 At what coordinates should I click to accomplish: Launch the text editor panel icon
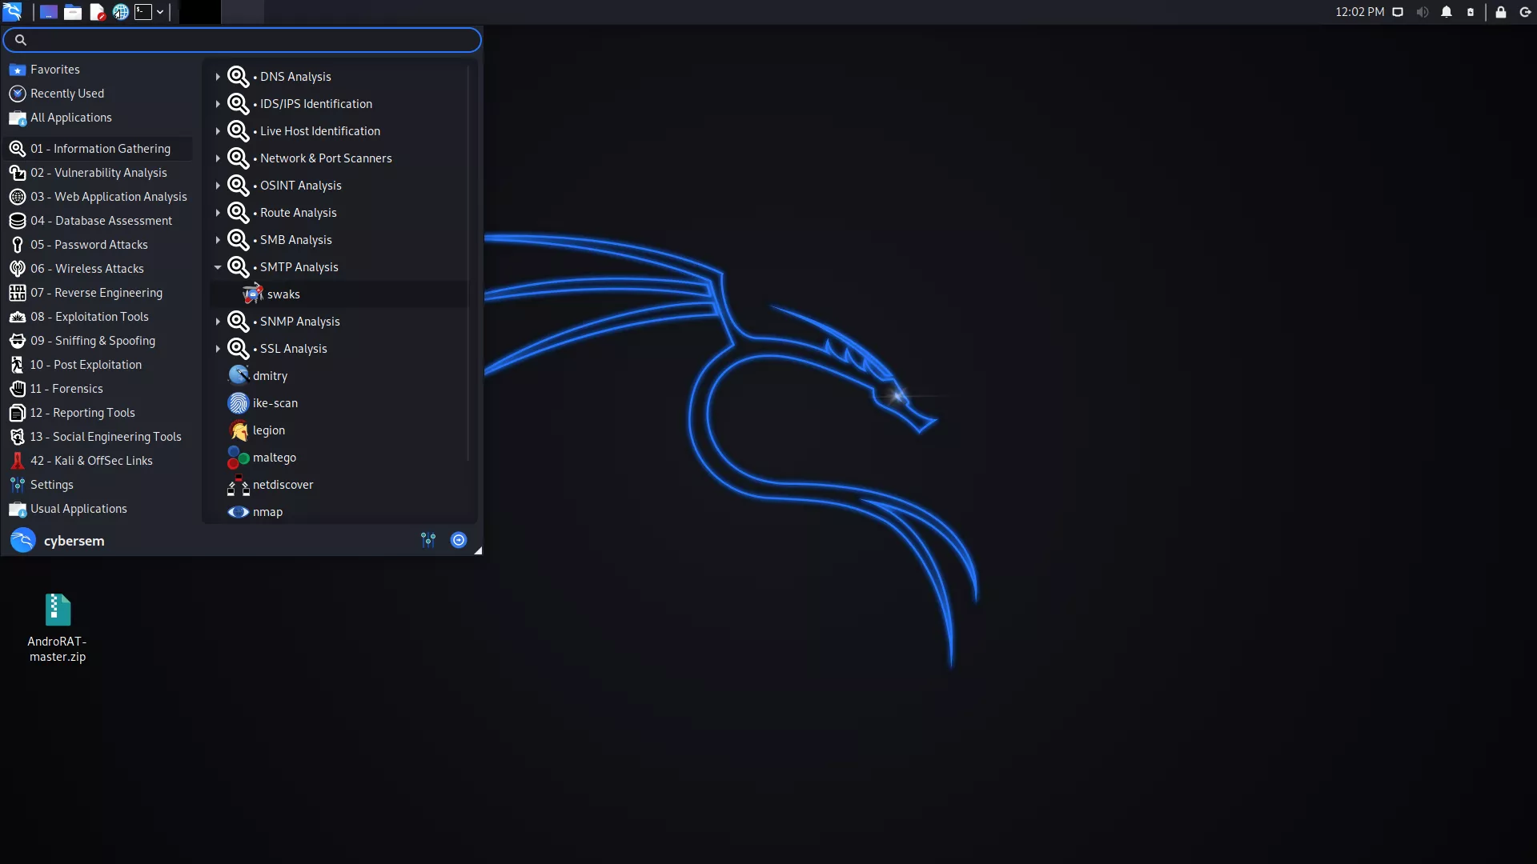(97, 12)
